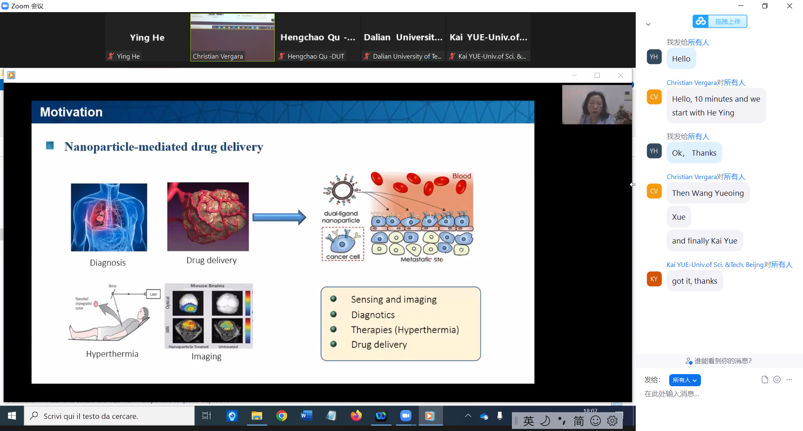Open Zoom from the Windows taskbar
The image size is (803, 431).
[406, 416]
